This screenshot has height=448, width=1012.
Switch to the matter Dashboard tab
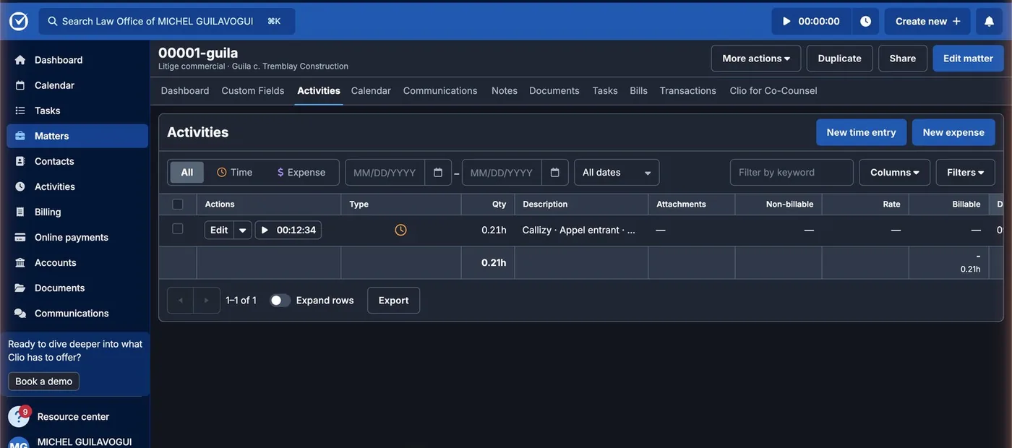coord(185,91)
